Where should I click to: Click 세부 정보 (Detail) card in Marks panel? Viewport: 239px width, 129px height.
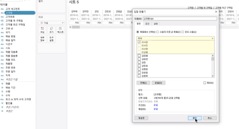pos(42,39)
